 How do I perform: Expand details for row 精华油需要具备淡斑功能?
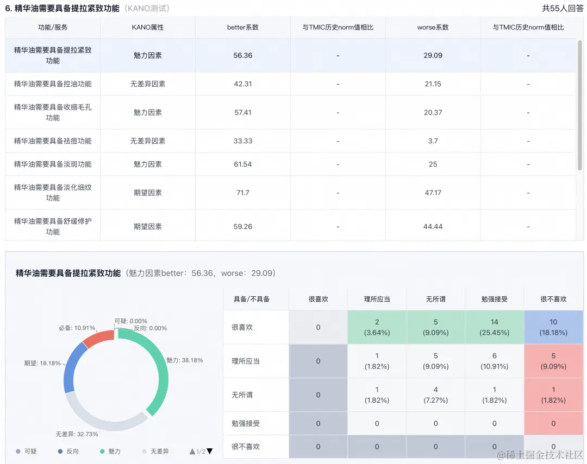(x=52, y=164)
